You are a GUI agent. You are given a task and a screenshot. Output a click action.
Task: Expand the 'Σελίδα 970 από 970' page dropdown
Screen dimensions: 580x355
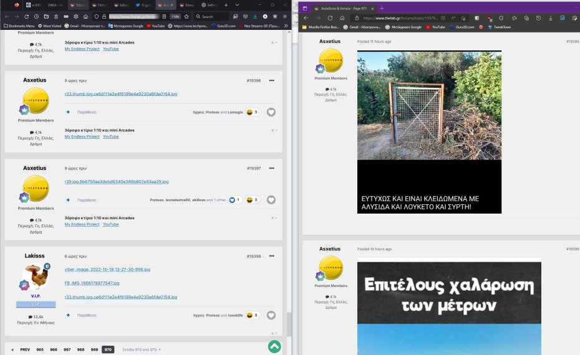(x=142, y=349)
